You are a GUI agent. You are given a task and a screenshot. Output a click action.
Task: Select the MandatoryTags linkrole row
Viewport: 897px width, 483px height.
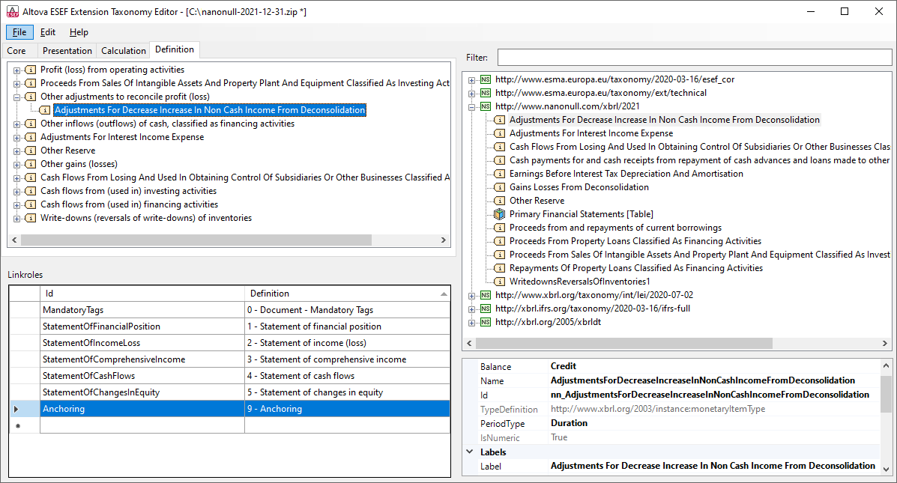[229, 310]
